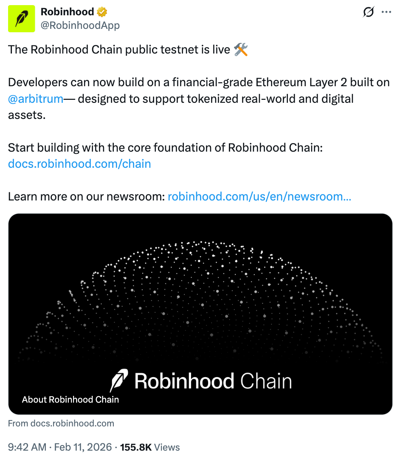Open the robinhood.com newsroom link

click(x=259, y=197)
